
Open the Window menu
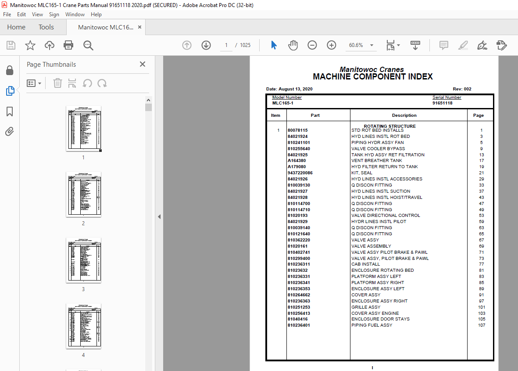click(75, 14)
